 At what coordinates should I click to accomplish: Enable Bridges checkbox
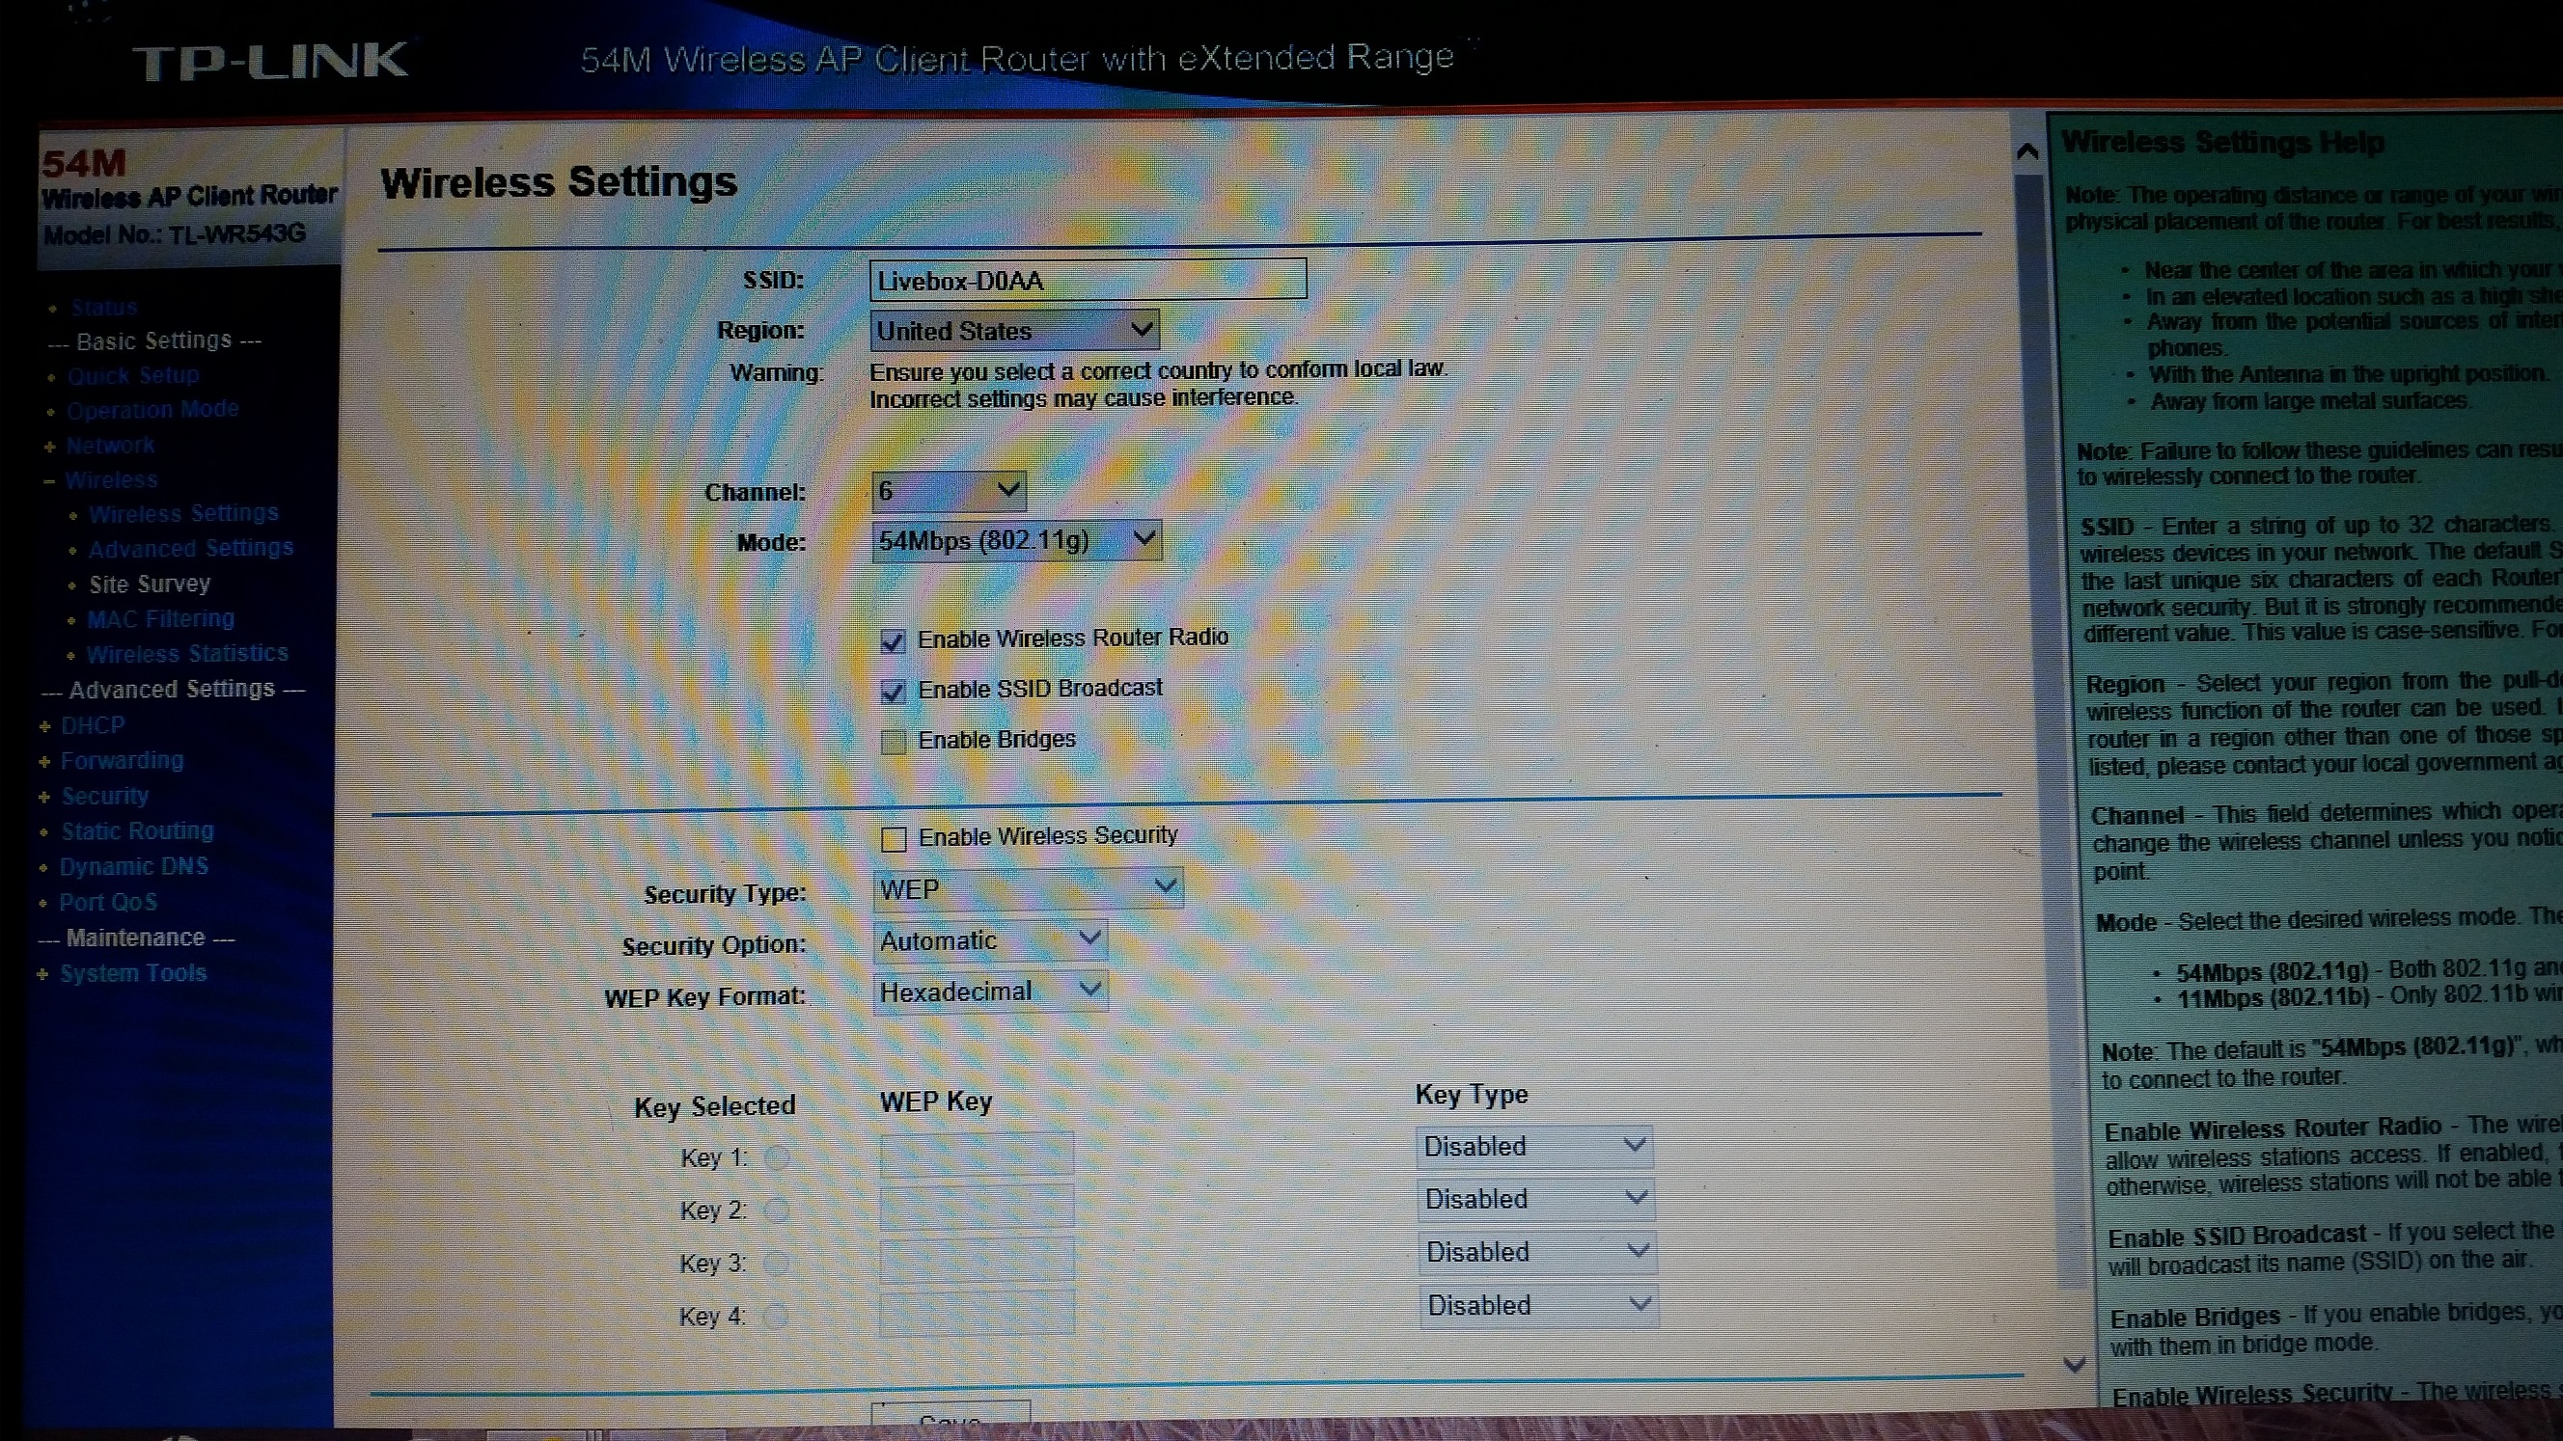coord(894,742)
